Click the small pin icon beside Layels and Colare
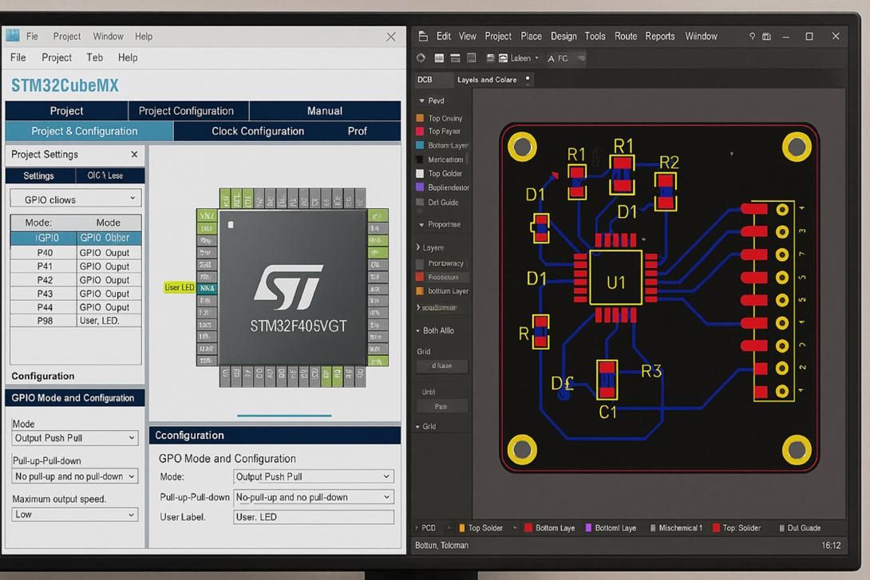Viewport: 870px width, 580px height. pyautogui.click(x=527, y=79)
